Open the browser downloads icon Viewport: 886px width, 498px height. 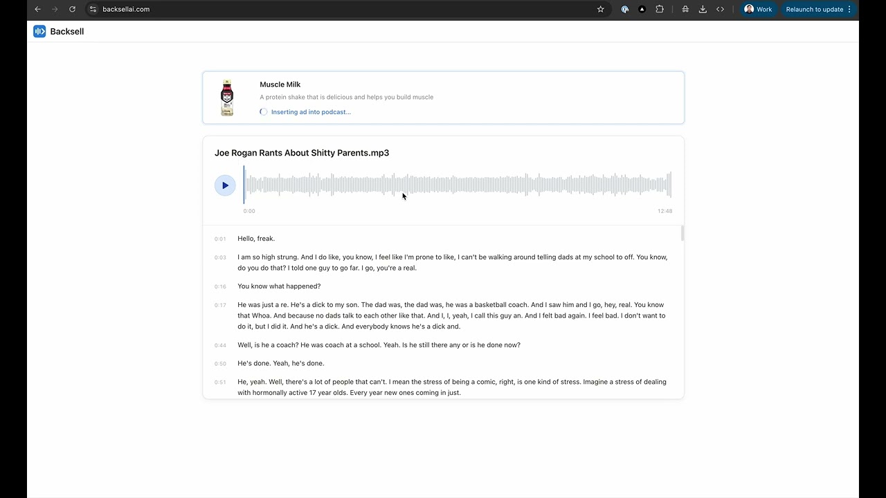[x=703, y=9]
